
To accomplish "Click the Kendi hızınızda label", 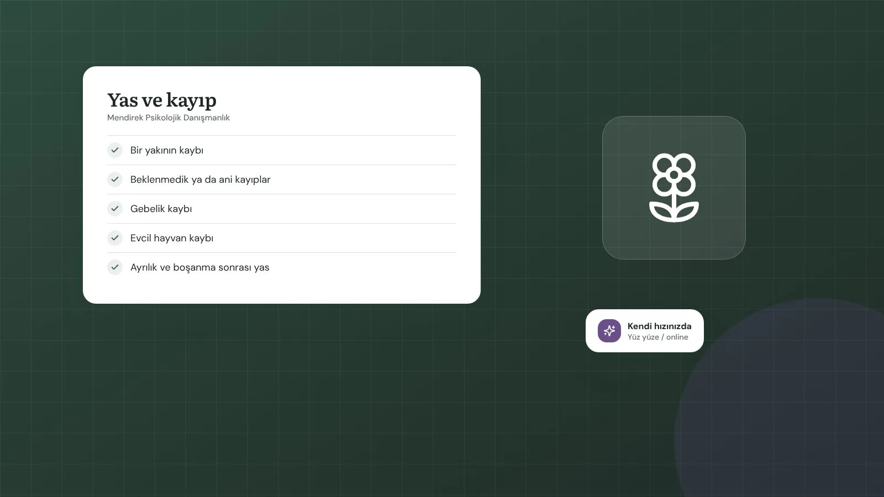I will pyautogui.click(x=660, y=326).
